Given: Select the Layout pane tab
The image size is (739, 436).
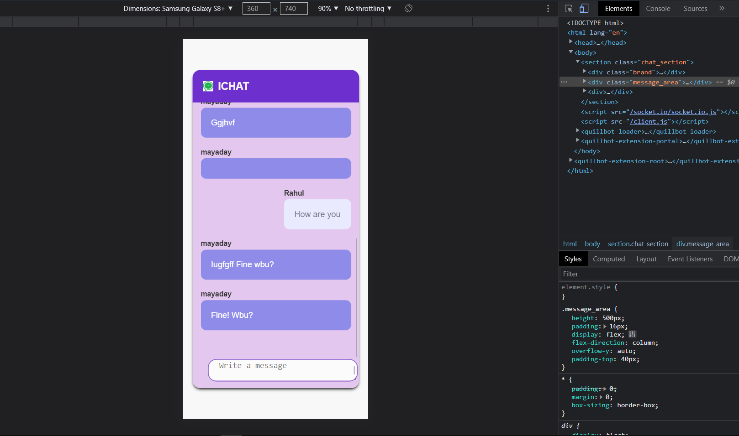Looking at the screenshot, I should point(646,259).
